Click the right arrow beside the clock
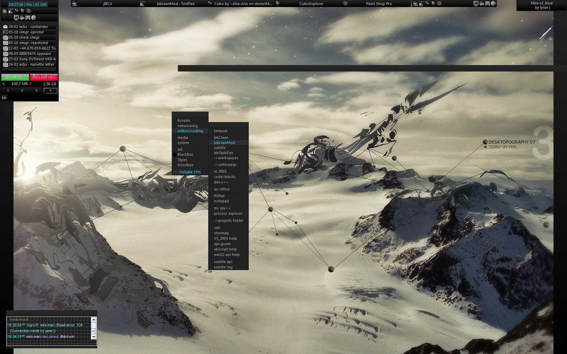Screen dimensions: 567x354 [52, 4]
